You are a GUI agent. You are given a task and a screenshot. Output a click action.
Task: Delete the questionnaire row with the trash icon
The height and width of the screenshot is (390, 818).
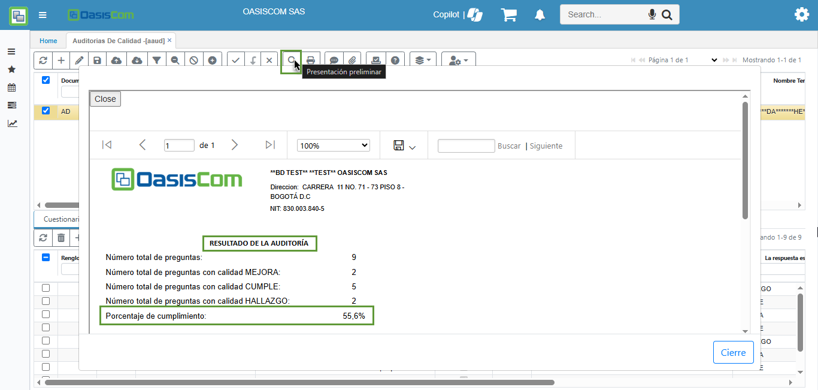coord(61,238)
